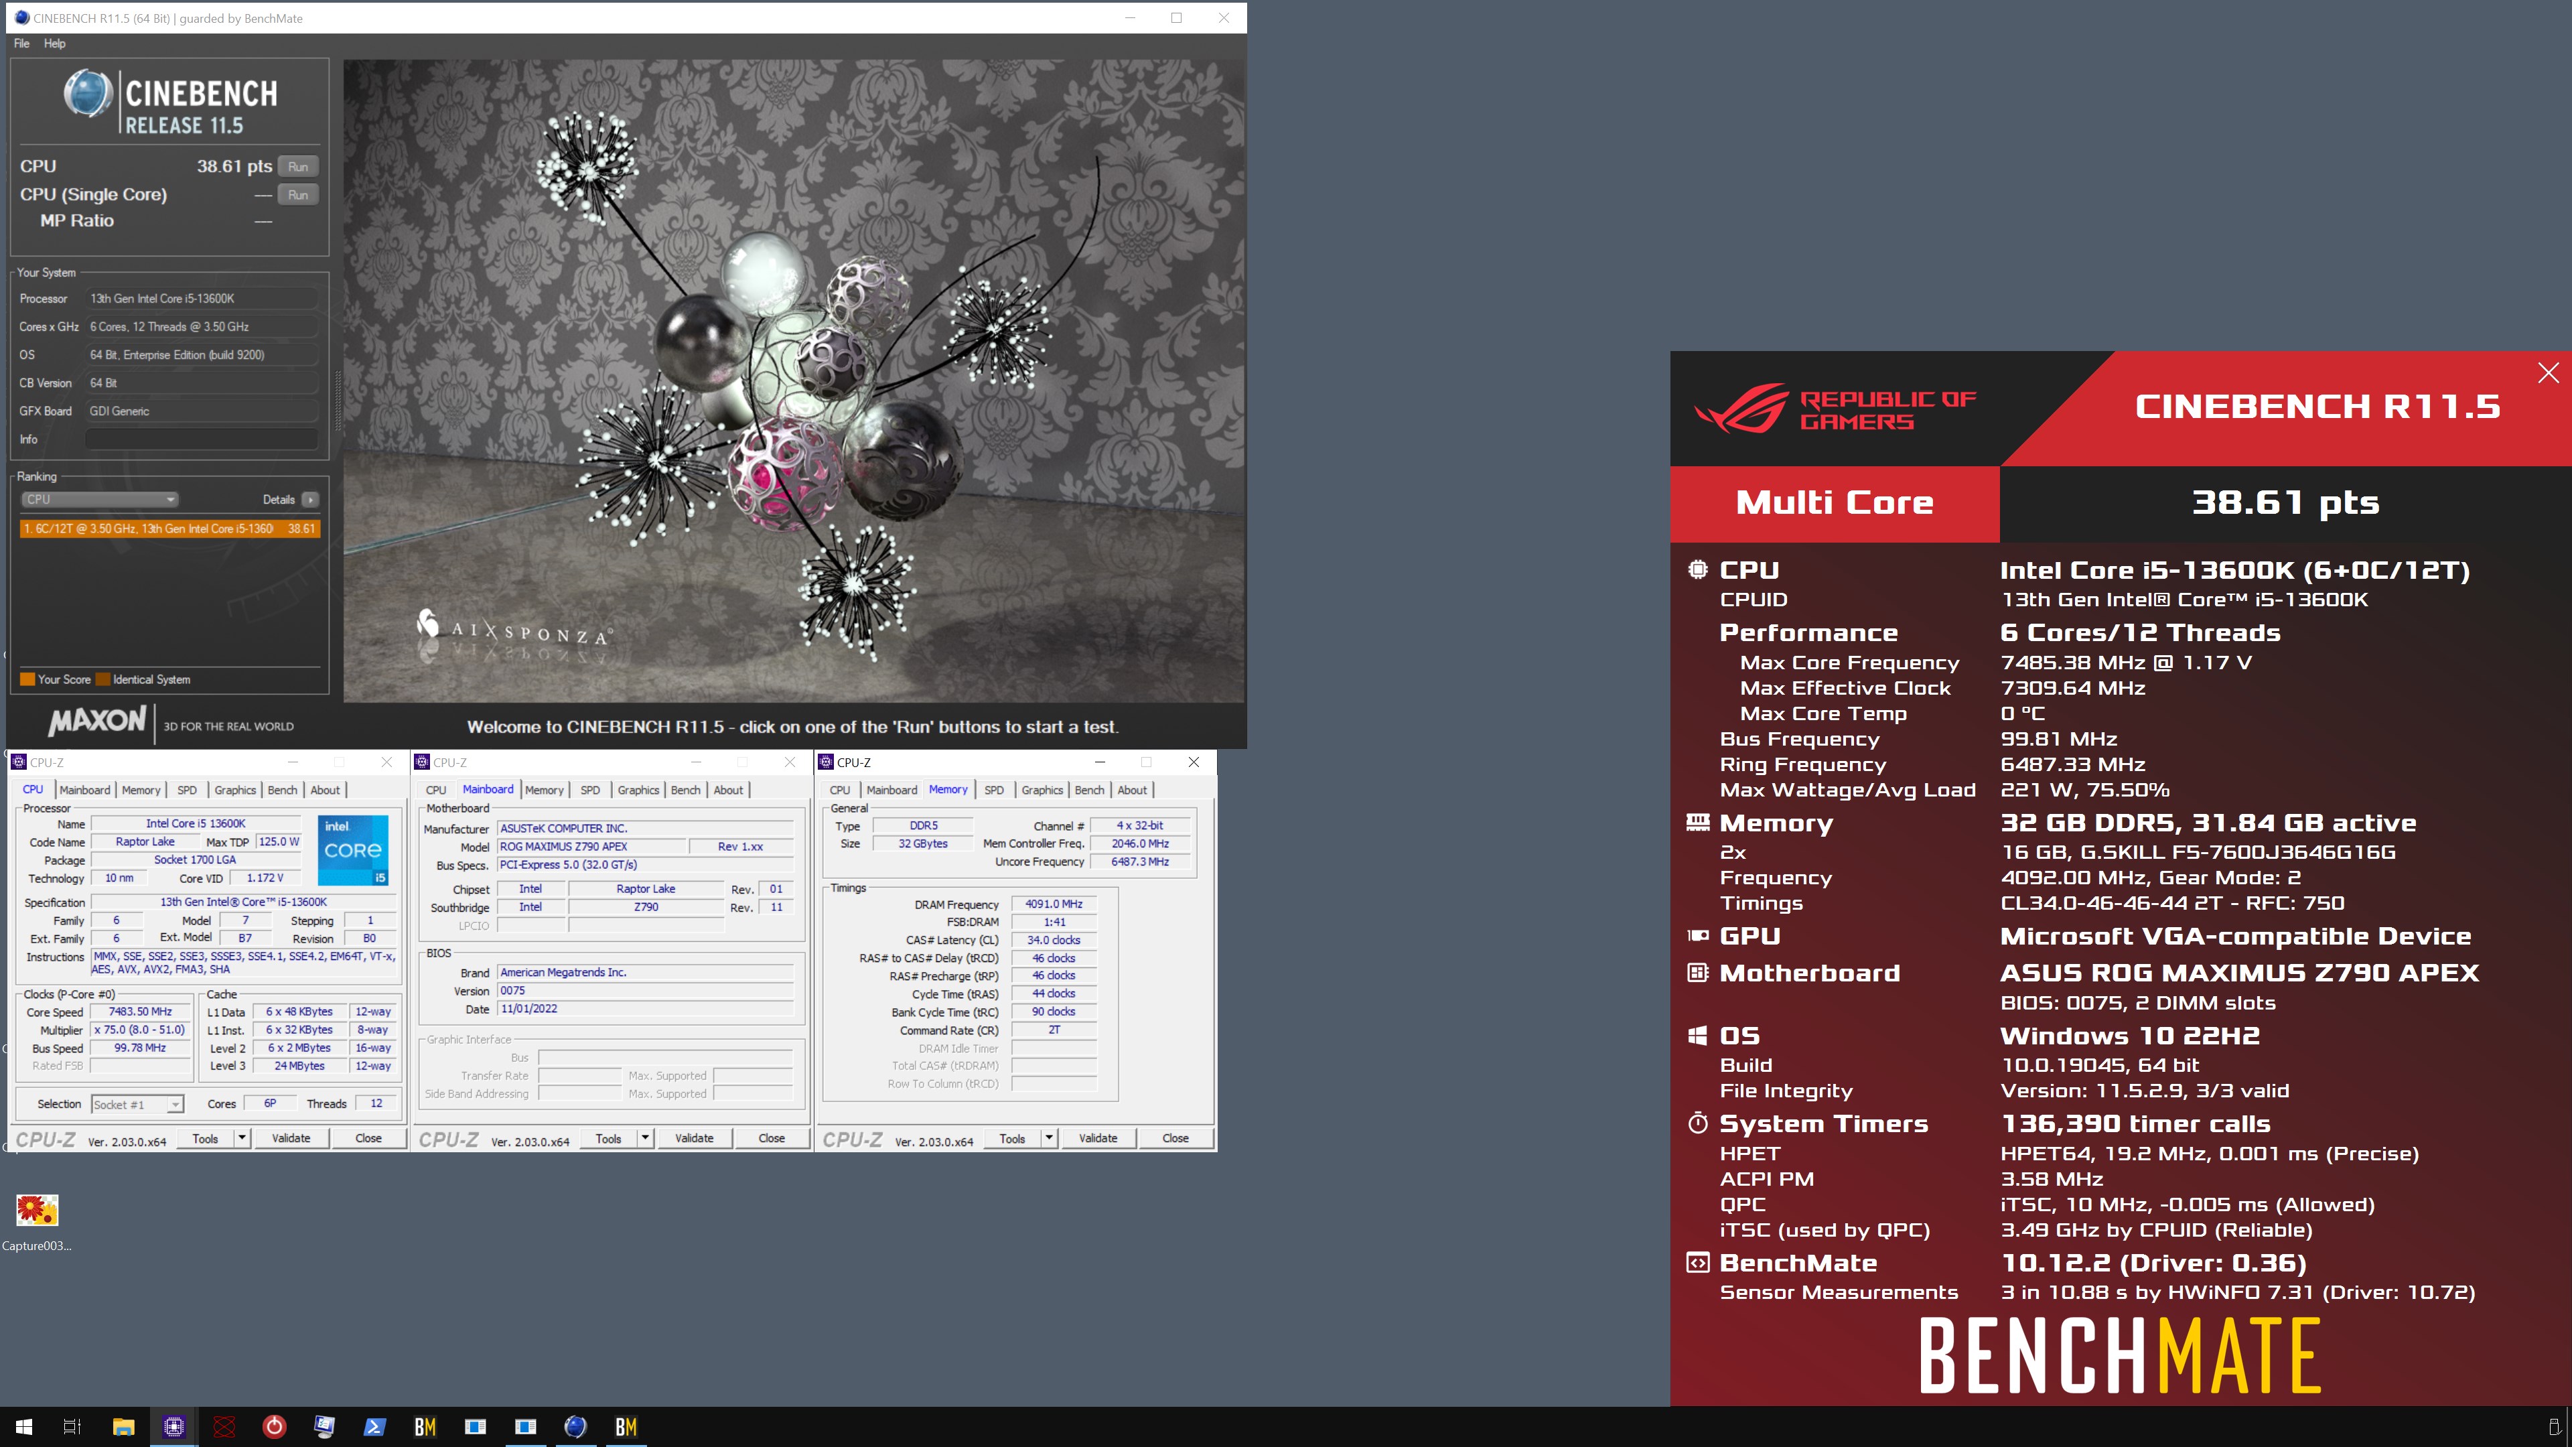Open Tools dropdown arrow in CPU-tab CPU-Z window

[240, 1138]
